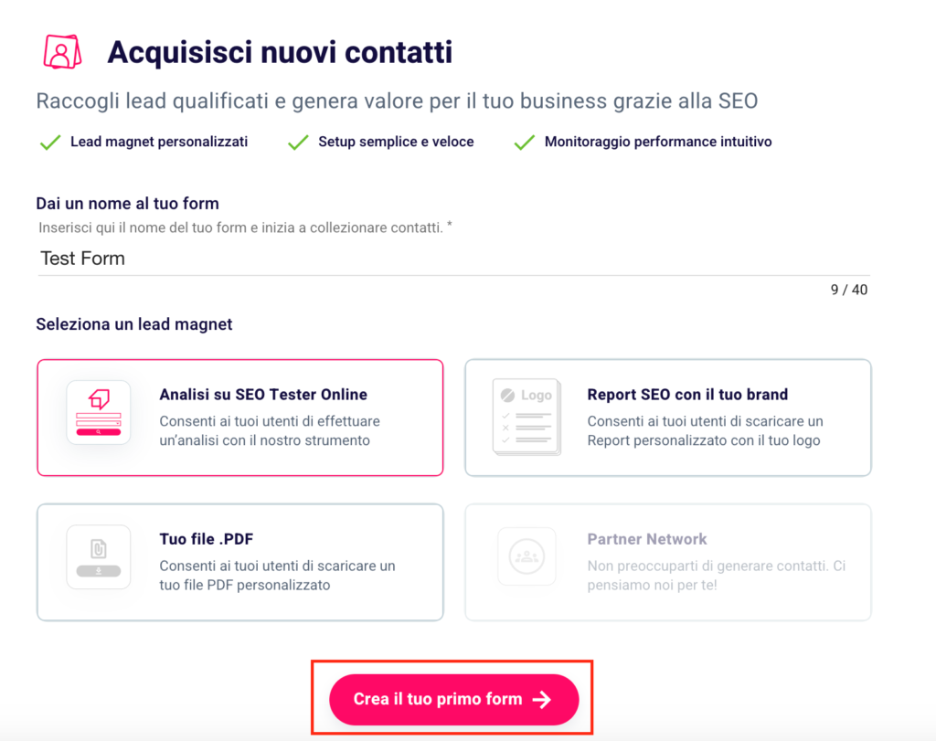This screenshot has width=936, height=741.
Task: Click the pink contact card icon beside heading
Action: 63,52
